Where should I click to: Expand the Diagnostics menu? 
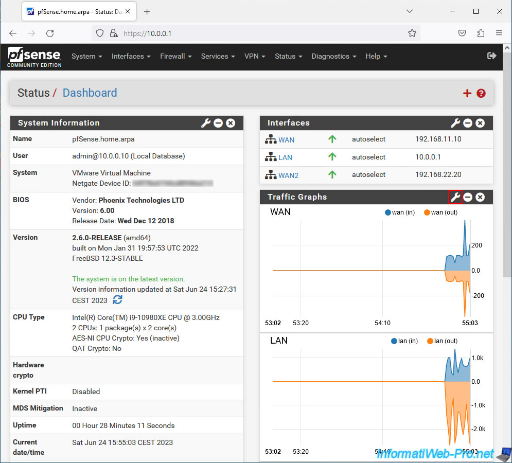tap(334, 56)
